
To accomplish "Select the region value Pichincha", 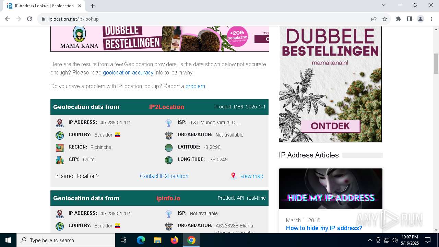I will tap(101, 147).
